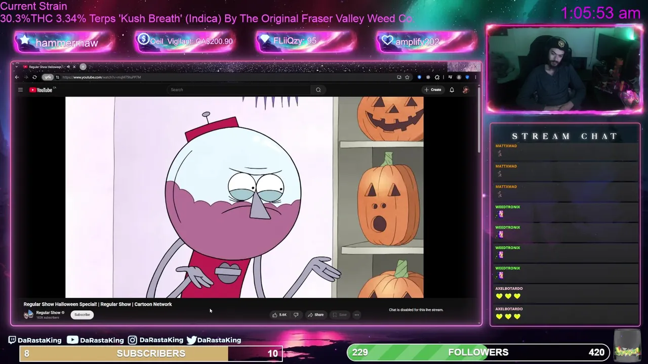This screenshot has width=648, height=364.
Task: Click the Regular Show channel avatar
Action: click(29, 314)
